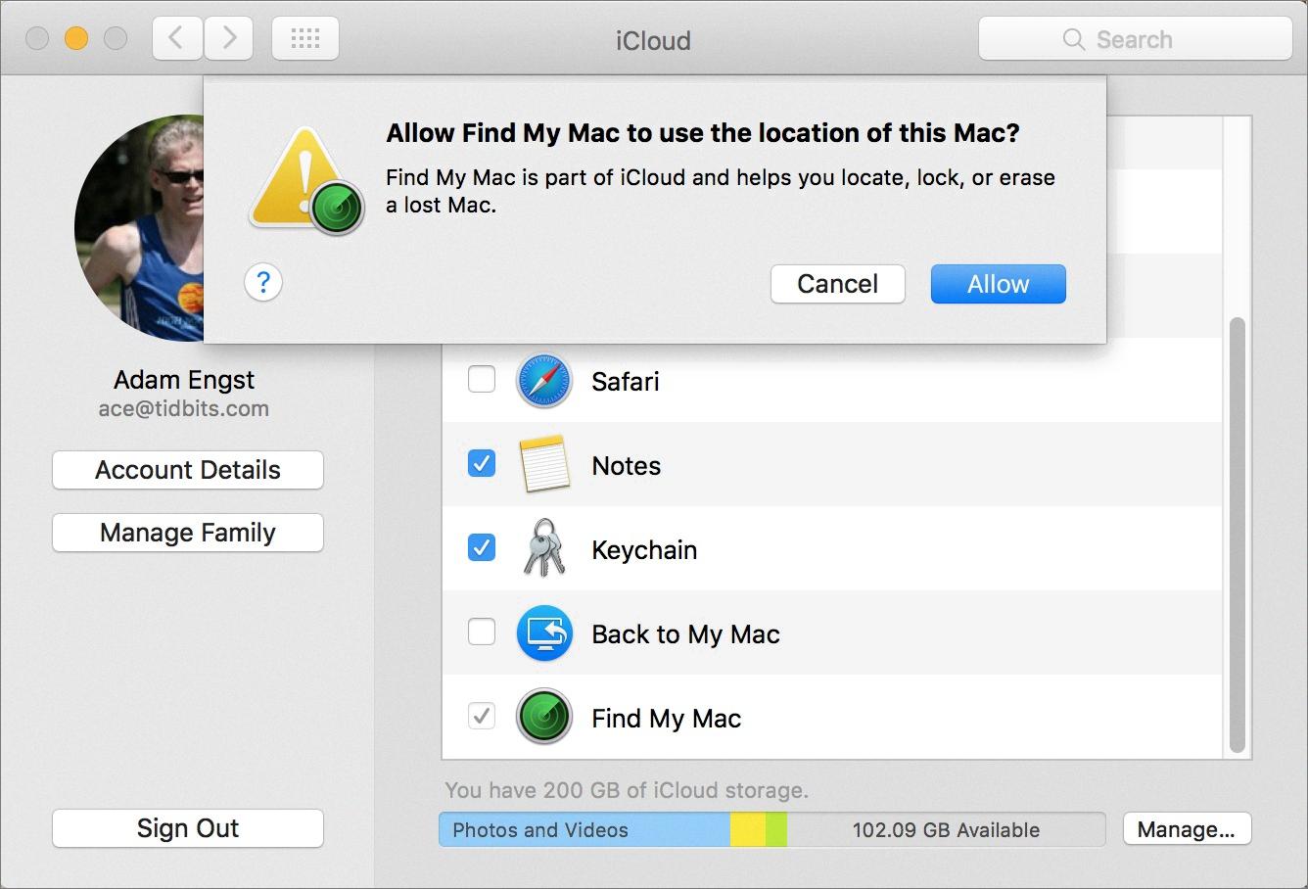Image resolution: width=1308 pixels, height=889 pixels.
Task: Click the Photos and Videos storage segment
Action: 584,830
